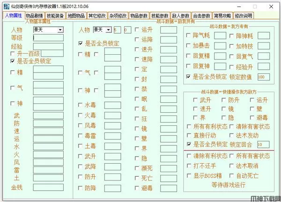
Task: Check the 运降 checkbox
Action: [137, 40]
